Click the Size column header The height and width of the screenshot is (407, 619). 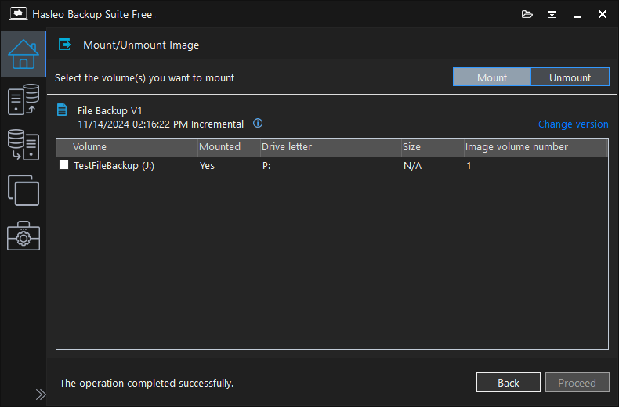click(x=433, y=147)
